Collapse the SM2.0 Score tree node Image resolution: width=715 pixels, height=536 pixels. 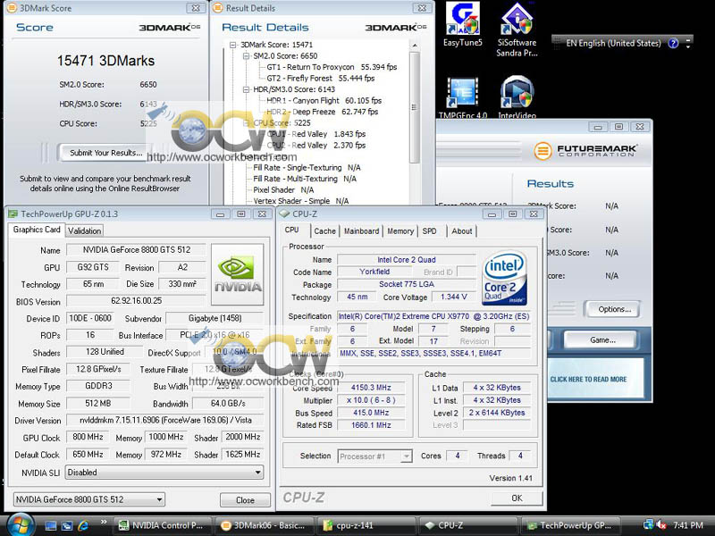[247, 56]
